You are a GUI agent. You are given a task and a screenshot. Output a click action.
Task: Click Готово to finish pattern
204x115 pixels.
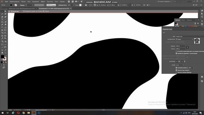(39, 11)
